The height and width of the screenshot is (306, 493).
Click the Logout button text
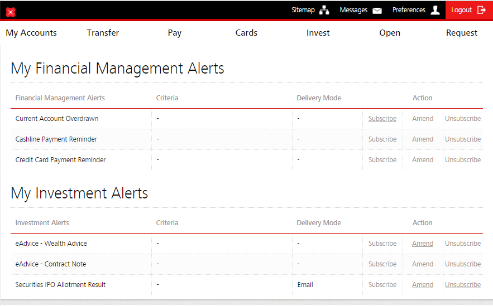tap(461, 10)
